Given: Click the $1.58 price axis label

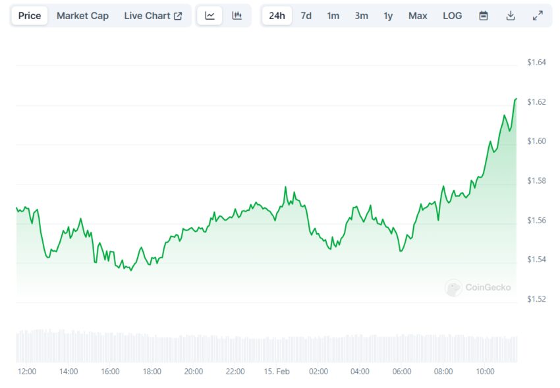Looking at the screenshot, I should coord(536,180).
